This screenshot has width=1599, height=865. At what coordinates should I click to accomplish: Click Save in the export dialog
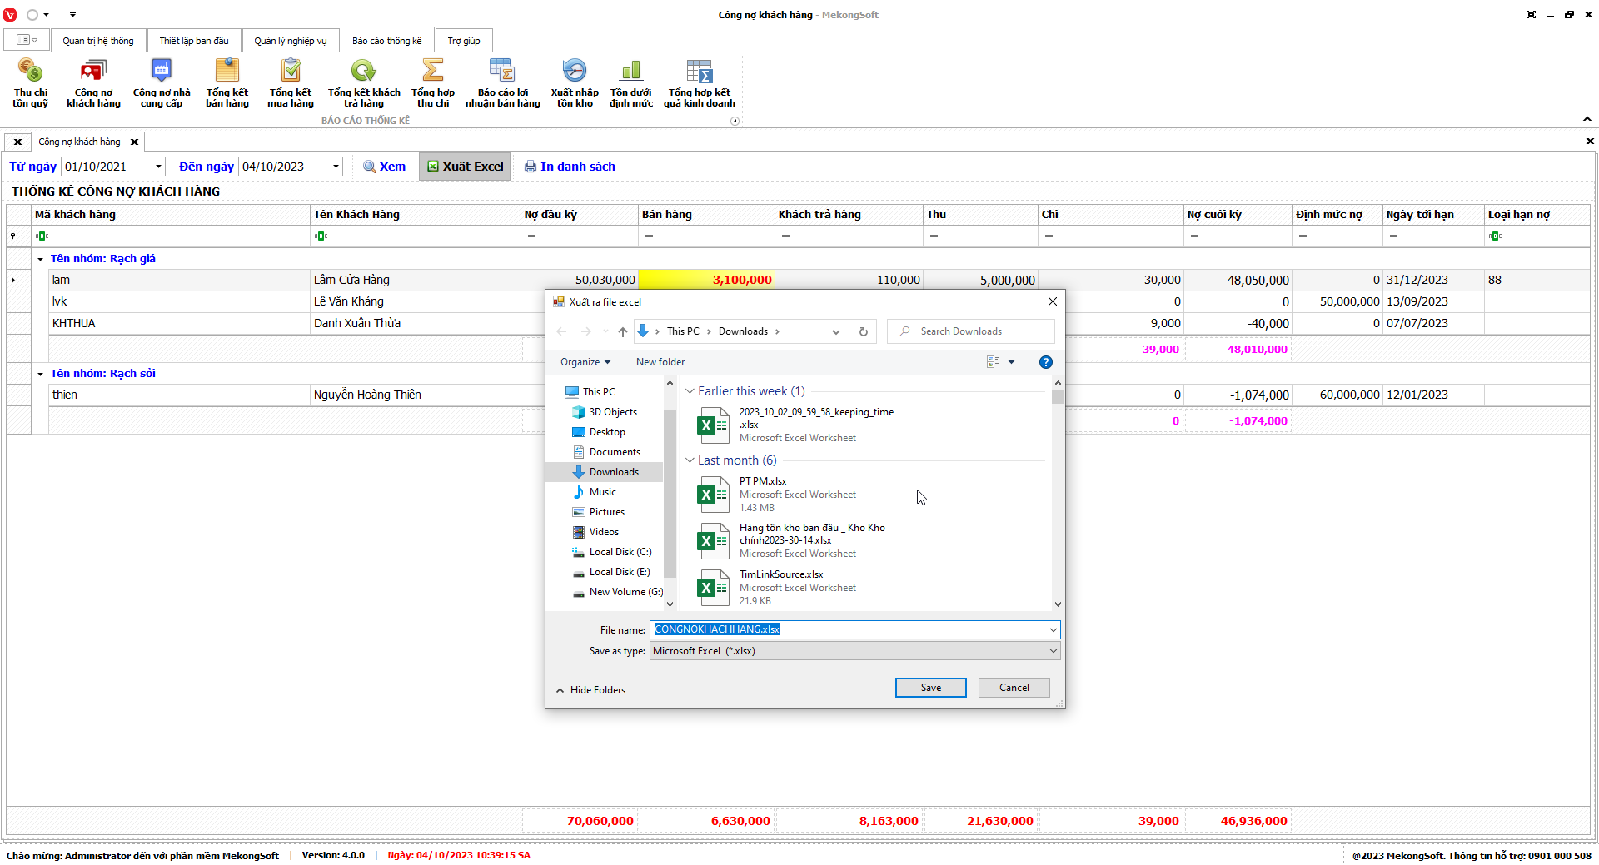pyautogui.click(x=930, y=688)
